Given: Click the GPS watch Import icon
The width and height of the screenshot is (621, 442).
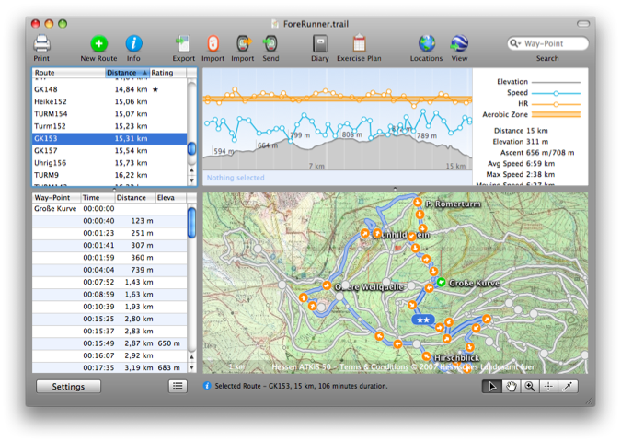Looking at the screenshot, I should 243,44.
